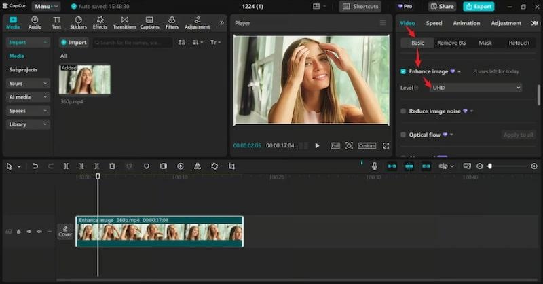
Task: Lock the video track
Action: 19,231
